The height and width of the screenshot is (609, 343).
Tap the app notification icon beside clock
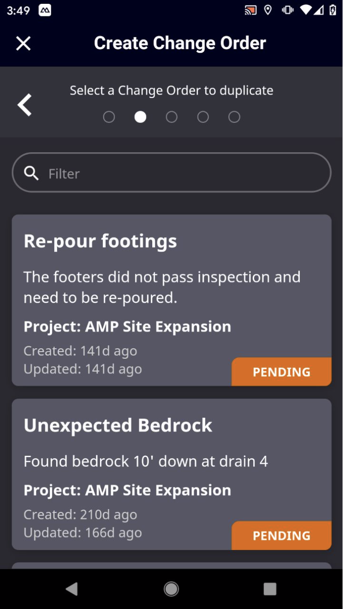45,10
